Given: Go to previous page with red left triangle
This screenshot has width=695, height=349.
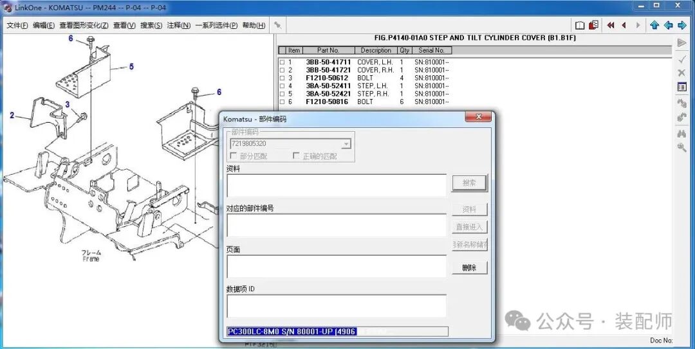Looking at the screenshot, I should [624, 25].
